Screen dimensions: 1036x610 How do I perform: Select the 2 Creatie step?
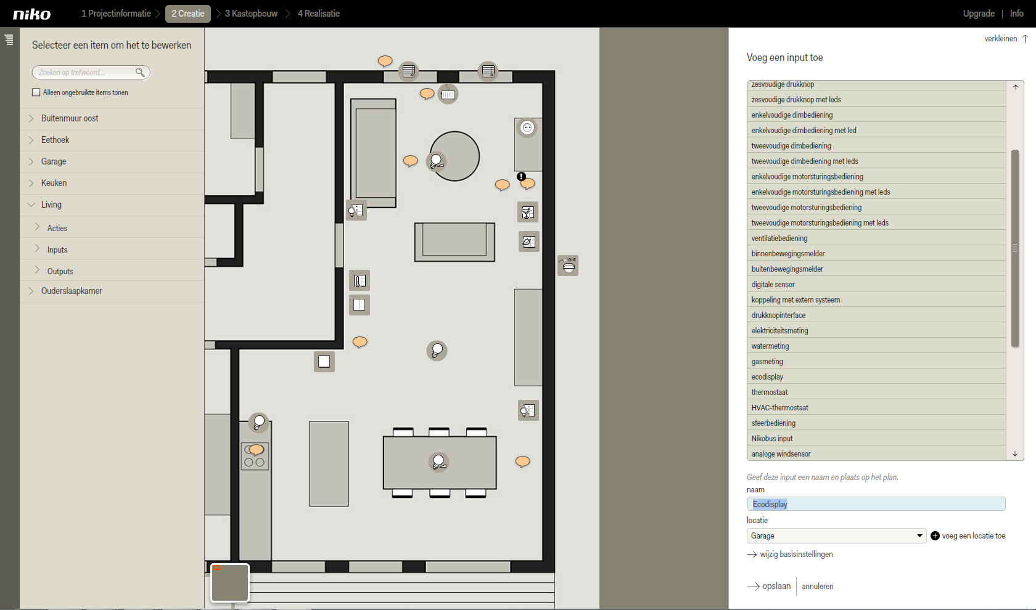click(187, 14)
